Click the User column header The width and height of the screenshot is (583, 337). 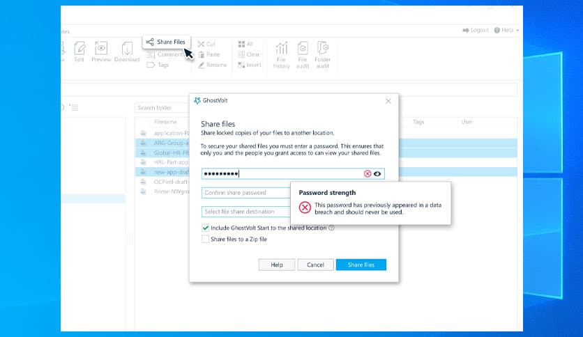coord(467,122)
